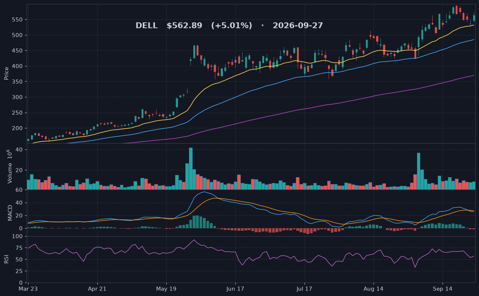Viewport: 479px width, 296px height.
Task: Click the MACD axis title
Action: pos(10,213)
